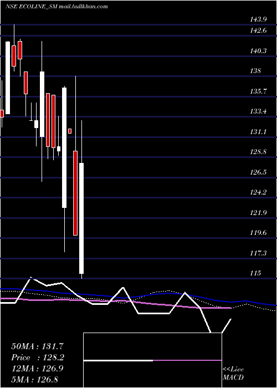Click the small red candle near 131.1
277x388 pixels.
(x=70, y=131)
